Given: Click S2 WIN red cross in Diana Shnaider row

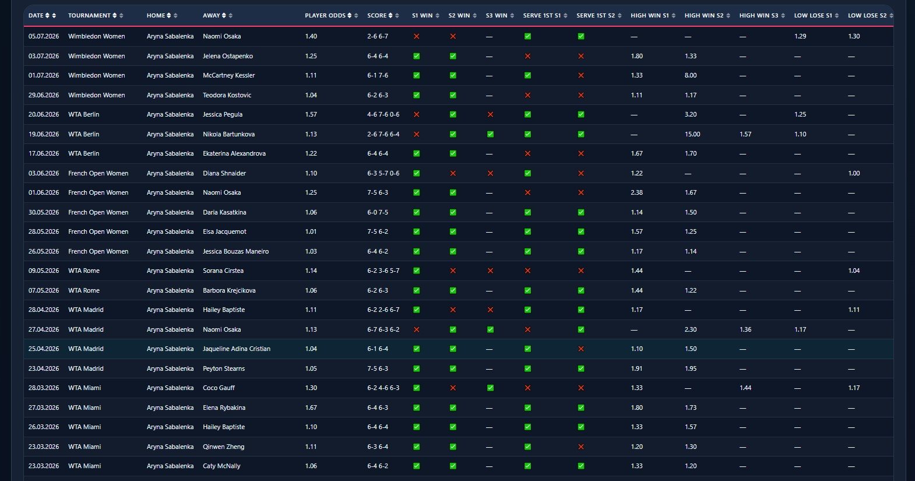Looking at the screenshot, I should [453, 173].
